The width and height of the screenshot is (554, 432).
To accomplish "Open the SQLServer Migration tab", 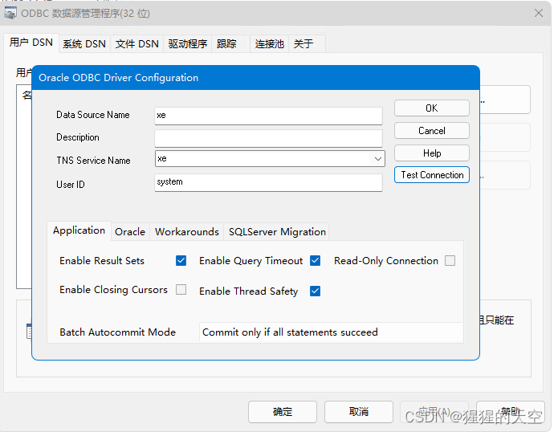I will pyautogui.click(x=277, y=232).
